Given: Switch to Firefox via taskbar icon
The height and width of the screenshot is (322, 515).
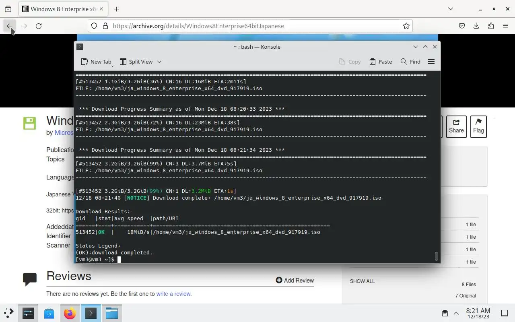Looking at the screenshot, I should pyautogui.click(x=70, y=313).
